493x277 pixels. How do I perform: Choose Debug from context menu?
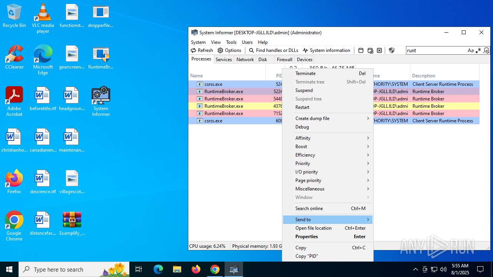[328, 127]
